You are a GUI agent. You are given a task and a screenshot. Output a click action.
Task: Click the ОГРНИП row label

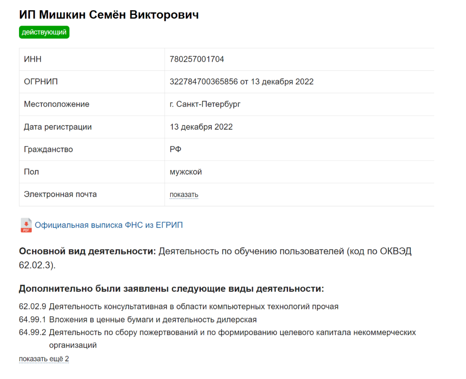pos(41,82)
